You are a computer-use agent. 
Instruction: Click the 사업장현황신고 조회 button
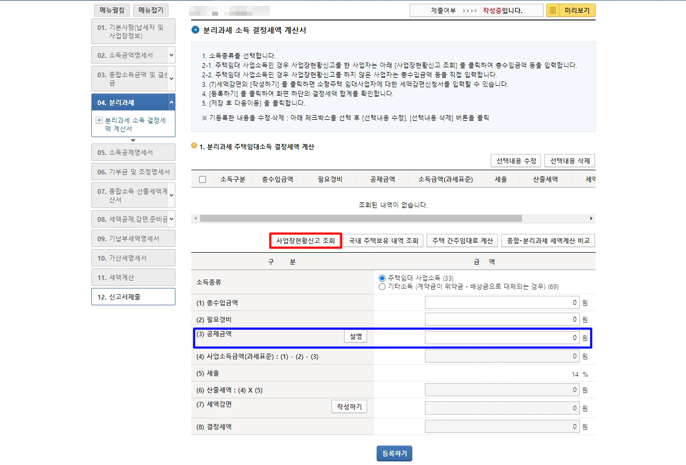[305, 240]
